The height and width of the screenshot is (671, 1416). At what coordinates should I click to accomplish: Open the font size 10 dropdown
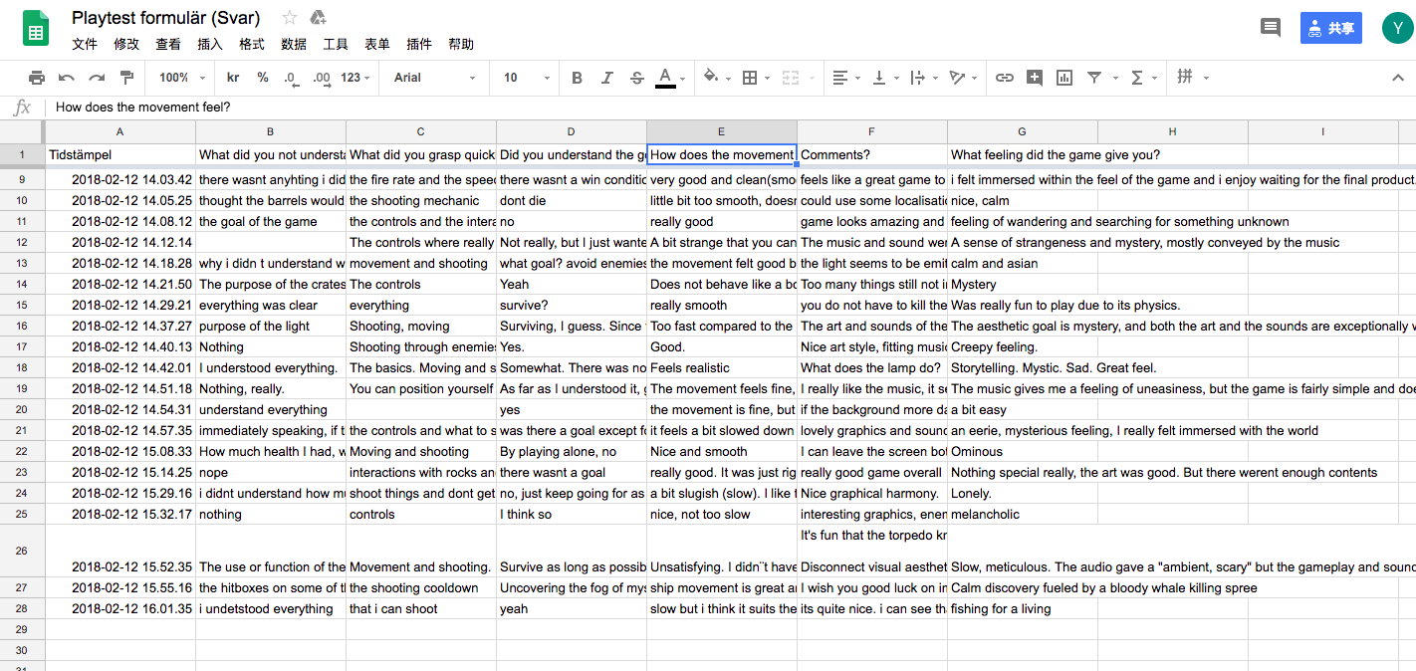(x=524, y=78)
